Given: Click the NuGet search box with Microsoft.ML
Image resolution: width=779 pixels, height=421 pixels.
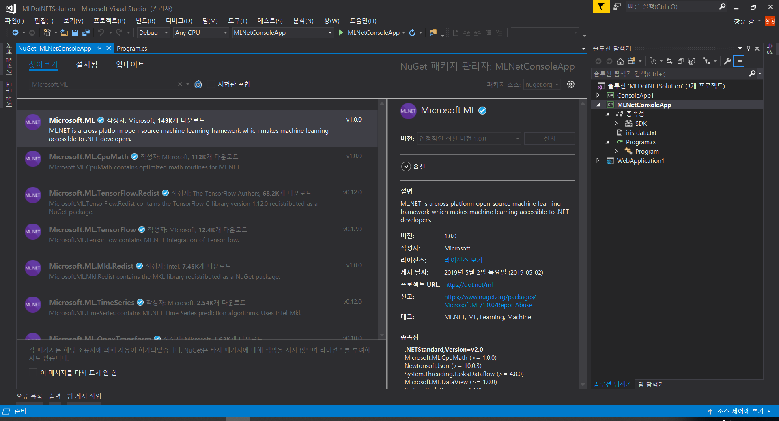Looking at the screenshot, I should pos(103,84).
